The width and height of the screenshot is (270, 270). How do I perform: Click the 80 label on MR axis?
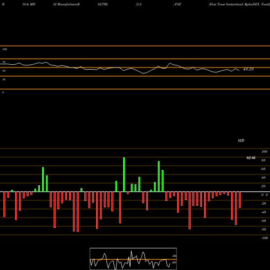(264, 160)
